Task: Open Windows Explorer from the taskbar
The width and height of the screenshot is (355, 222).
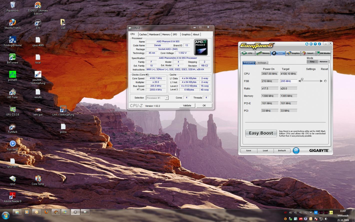Action: coord(17,212)
